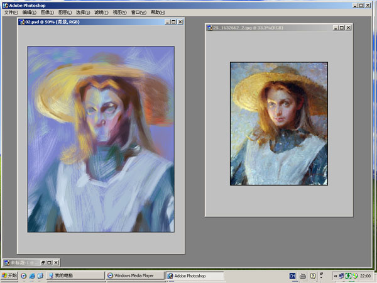The image size is (377, 283).
Task: Click the language bar help question-mark icon
Action: point(312,276)
